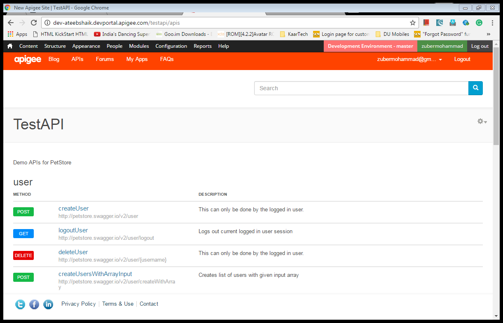The height and width of the screenshot is (323, 503).
Task: Click the page vertical scrollbar thumb
Action: pyautogui.click(x=496, y=96)
